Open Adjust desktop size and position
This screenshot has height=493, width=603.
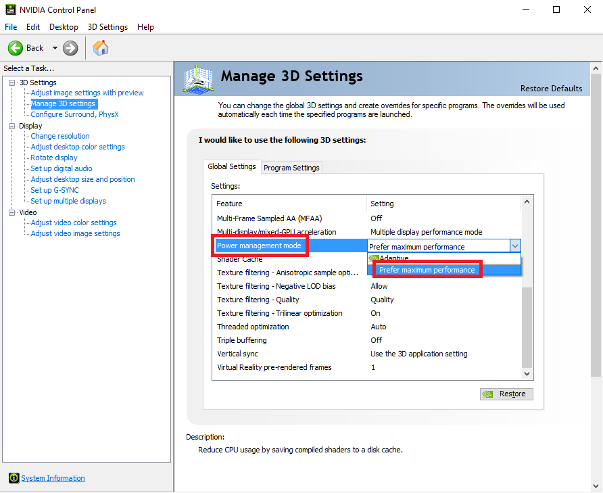tap(82, 179)
